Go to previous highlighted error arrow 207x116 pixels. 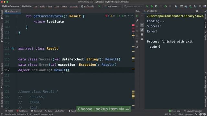(129, 16)
